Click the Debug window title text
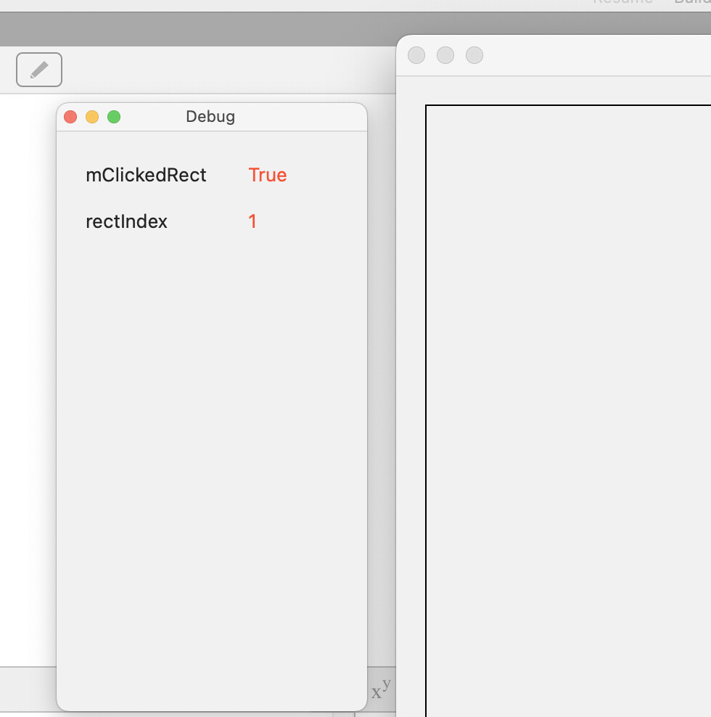711x717 pixels. [x=210, y=117]
